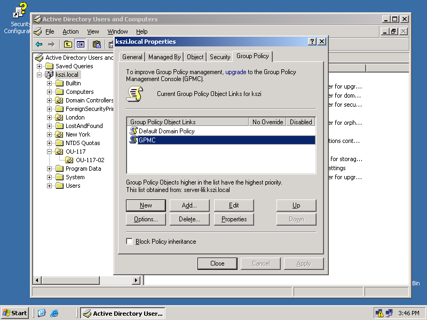Move the GPMC link Up
427x320 pixels.
(296, 205)
